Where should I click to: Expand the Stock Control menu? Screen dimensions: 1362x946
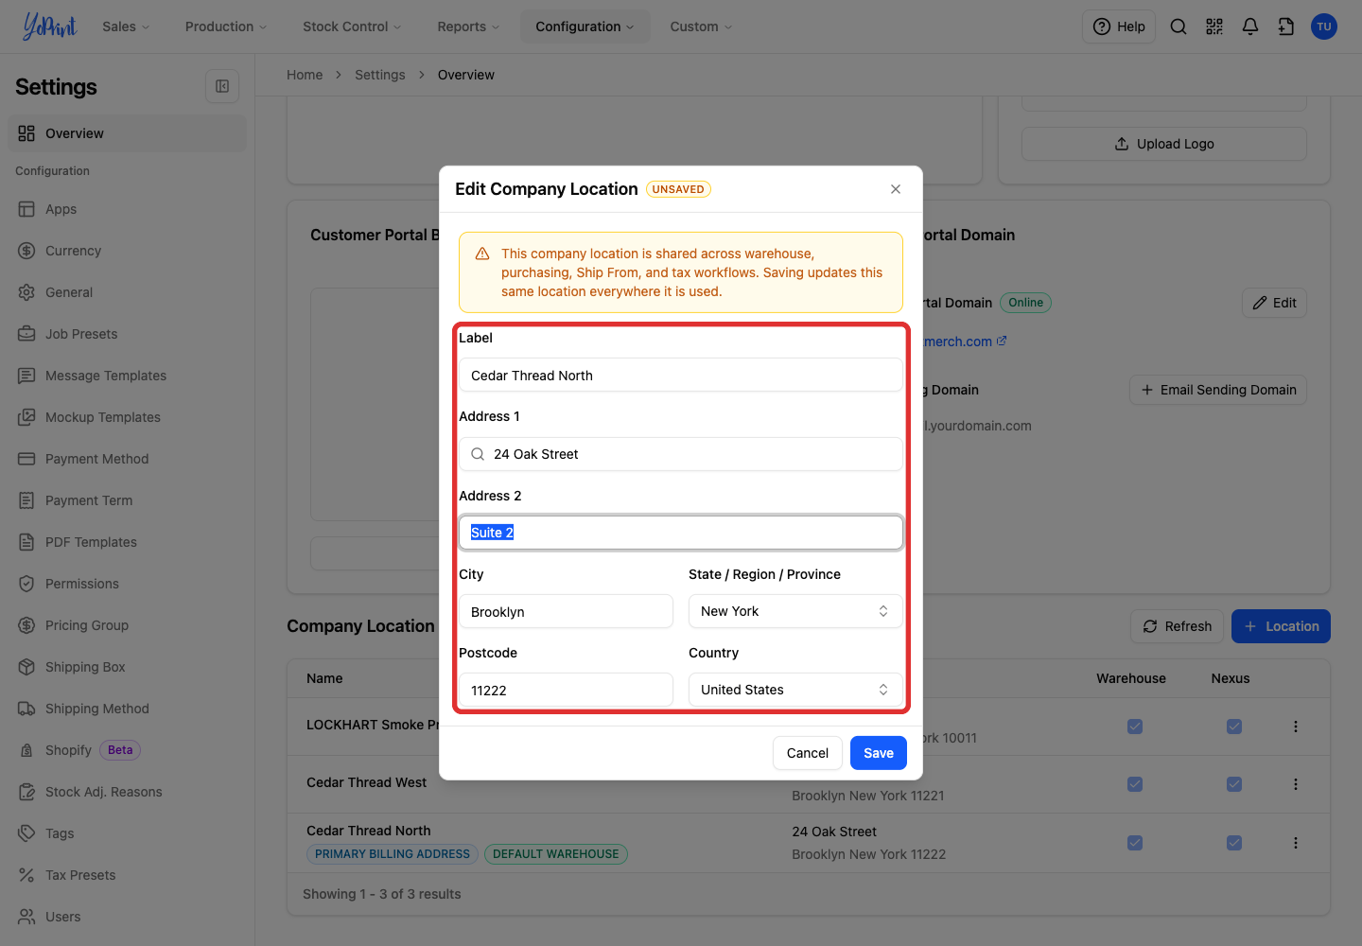point(352,26)
